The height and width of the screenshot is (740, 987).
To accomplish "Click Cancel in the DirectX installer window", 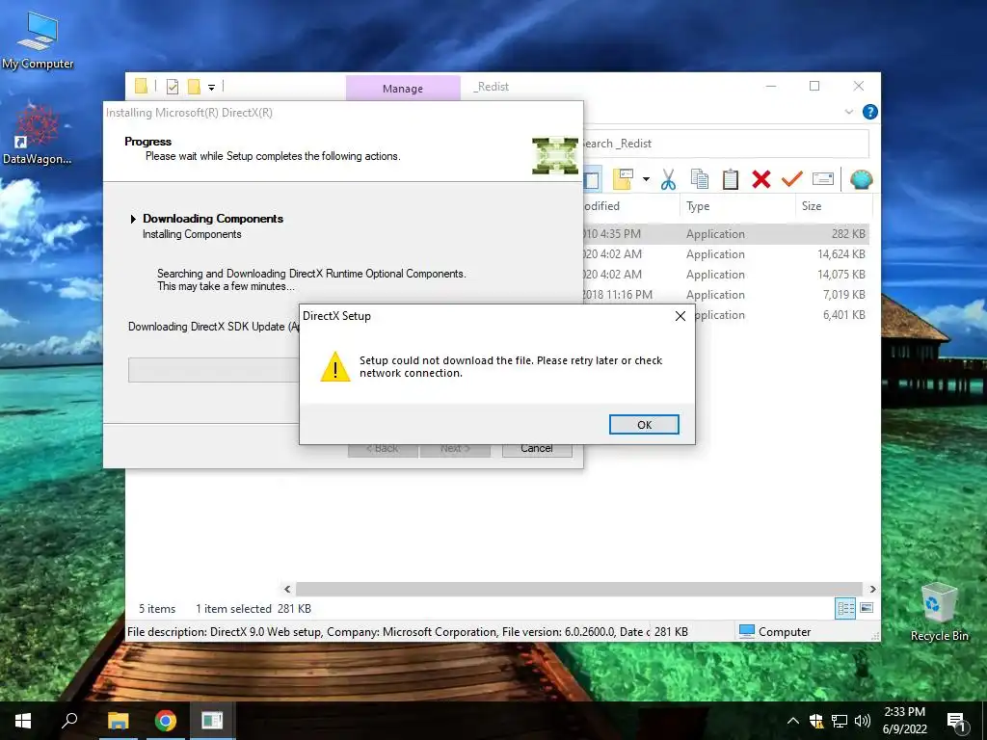I will pos(537,448).
